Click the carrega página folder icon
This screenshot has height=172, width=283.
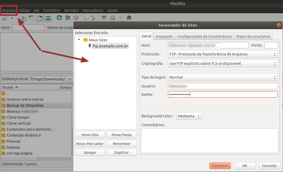pos(3,153)
